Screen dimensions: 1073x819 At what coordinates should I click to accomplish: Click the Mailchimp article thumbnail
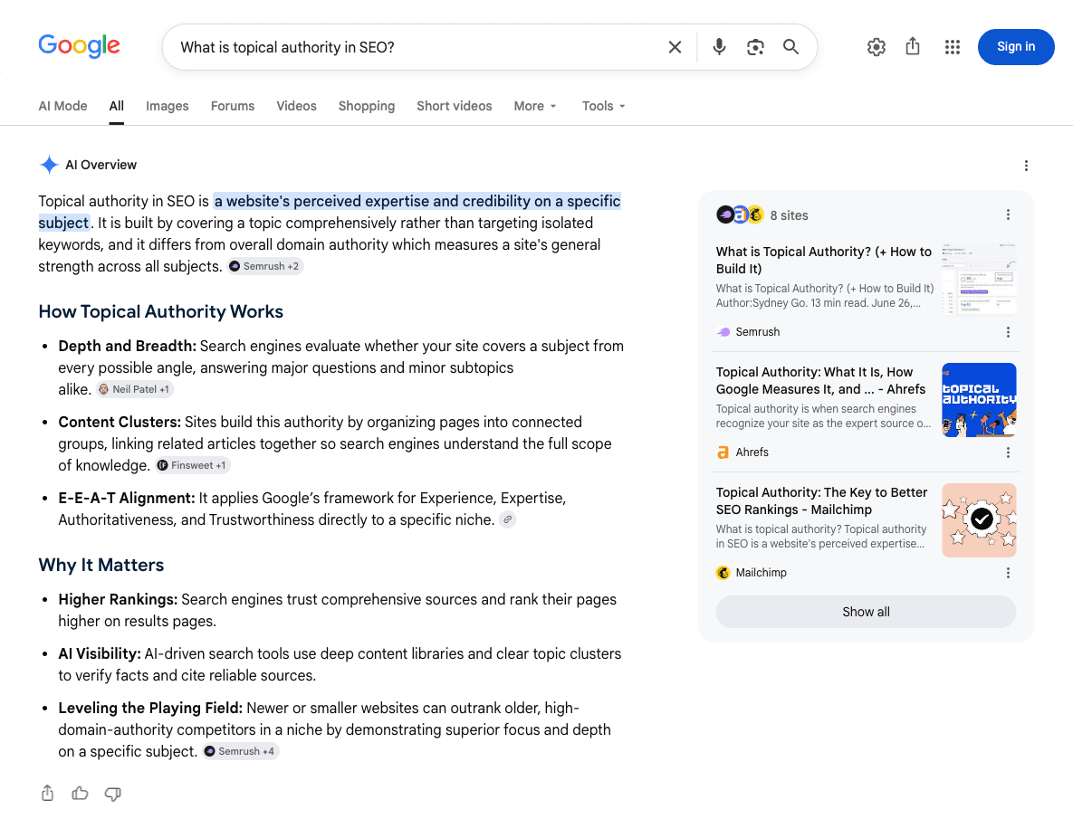coord(979,519)
